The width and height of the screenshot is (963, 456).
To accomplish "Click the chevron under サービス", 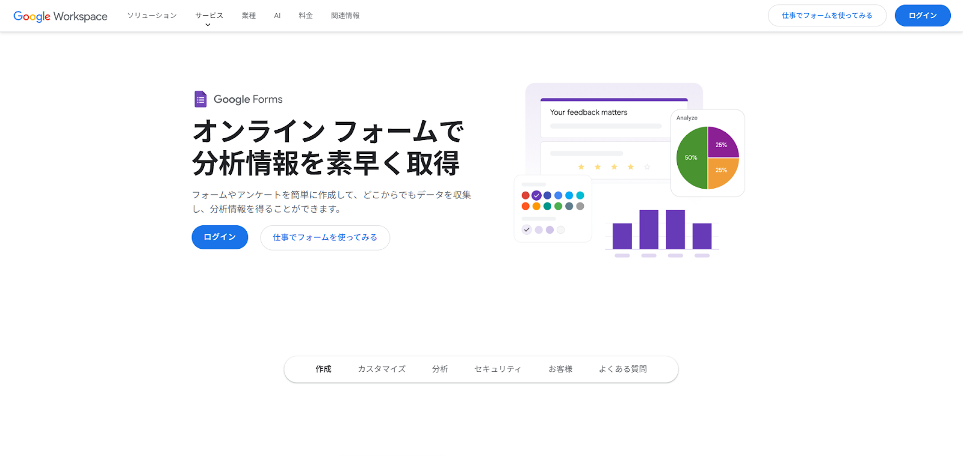I will click(x=208, y=25).
